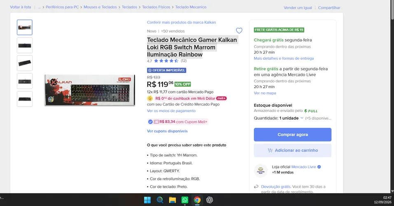Screen dimensions: 394x206
Task: Go to Teclados breadcrumb
Action: point(129,7)
